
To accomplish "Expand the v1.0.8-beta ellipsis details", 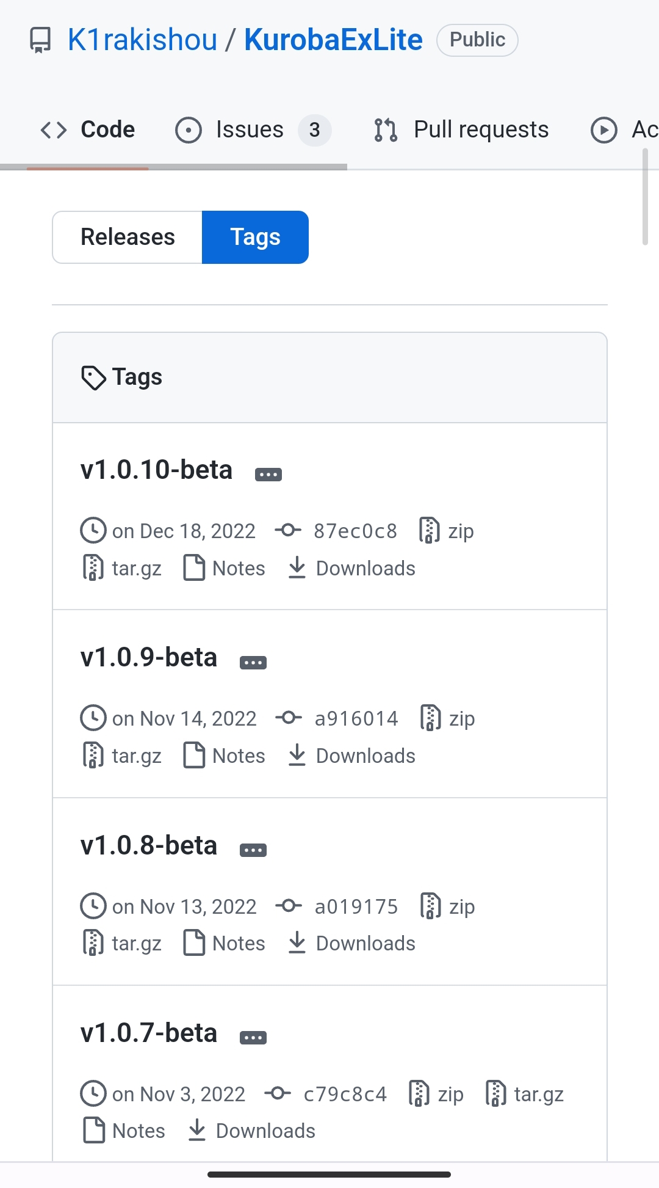I will click(x=253, y=850).
